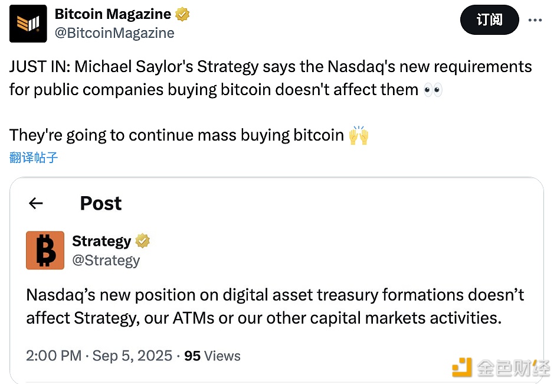The width and height of the screenshot is (557, 384).
Task: Click Strategy's gold verified badge
Action: coord(142,241)
